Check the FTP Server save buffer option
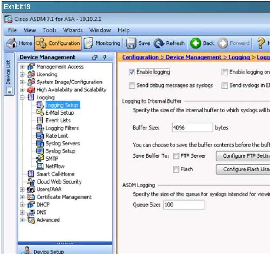Viewport: 270px width, 254px height. pyautogui.click(x=176, y=156)
